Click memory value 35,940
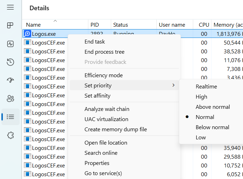The width and height of the screenshot is (243, 179). point(232,148)
